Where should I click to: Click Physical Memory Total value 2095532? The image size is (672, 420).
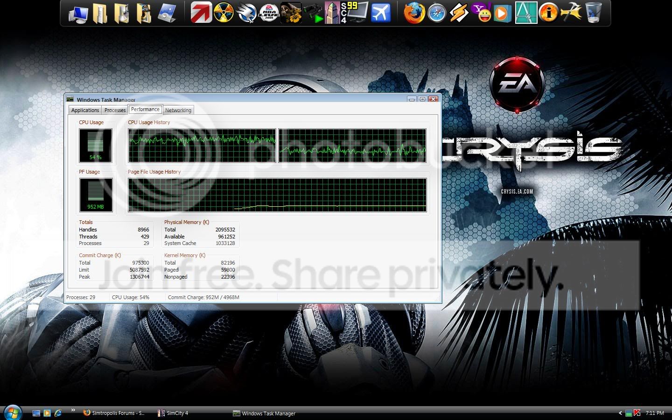point(225,230)
